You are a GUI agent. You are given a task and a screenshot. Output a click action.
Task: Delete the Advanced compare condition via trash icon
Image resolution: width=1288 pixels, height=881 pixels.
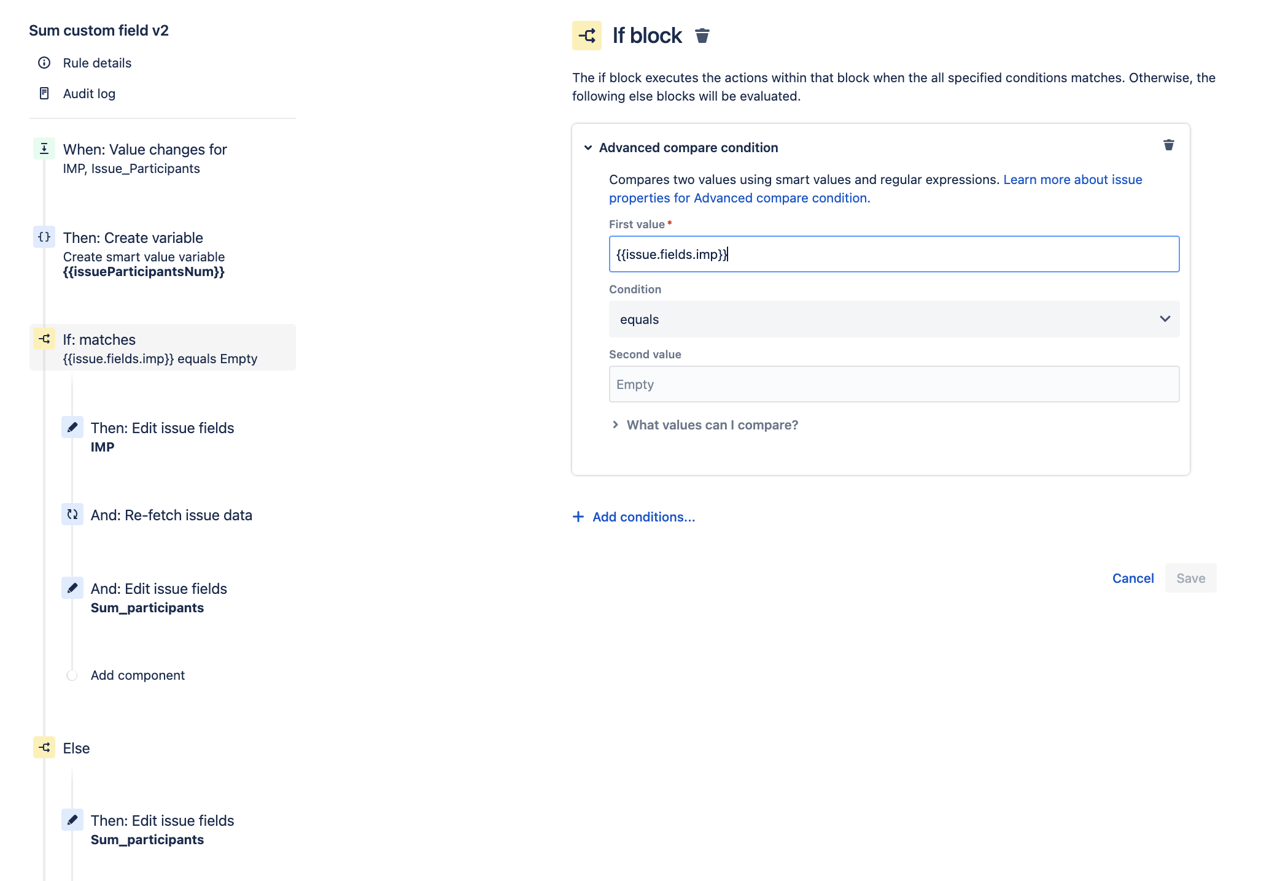pos(1168,145)
